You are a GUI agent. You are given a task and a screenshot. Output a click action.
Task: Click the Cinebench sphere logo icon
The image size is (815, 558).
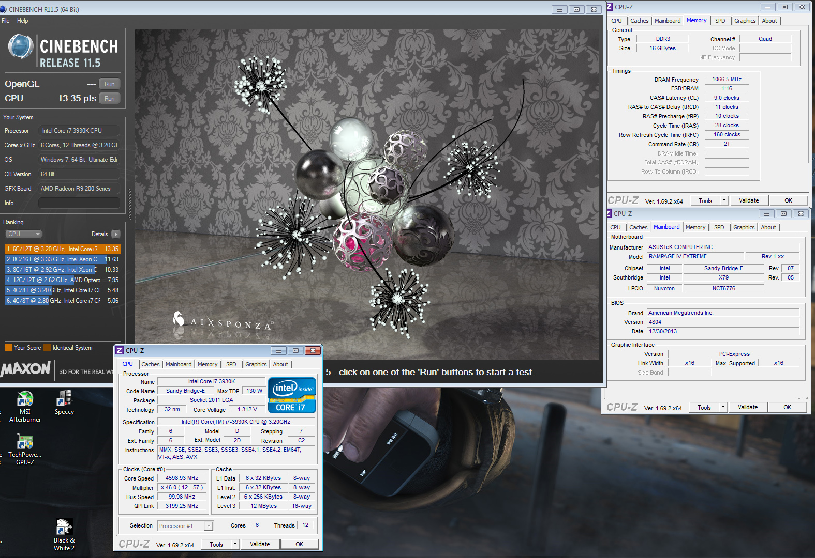[x=21, y=47]
